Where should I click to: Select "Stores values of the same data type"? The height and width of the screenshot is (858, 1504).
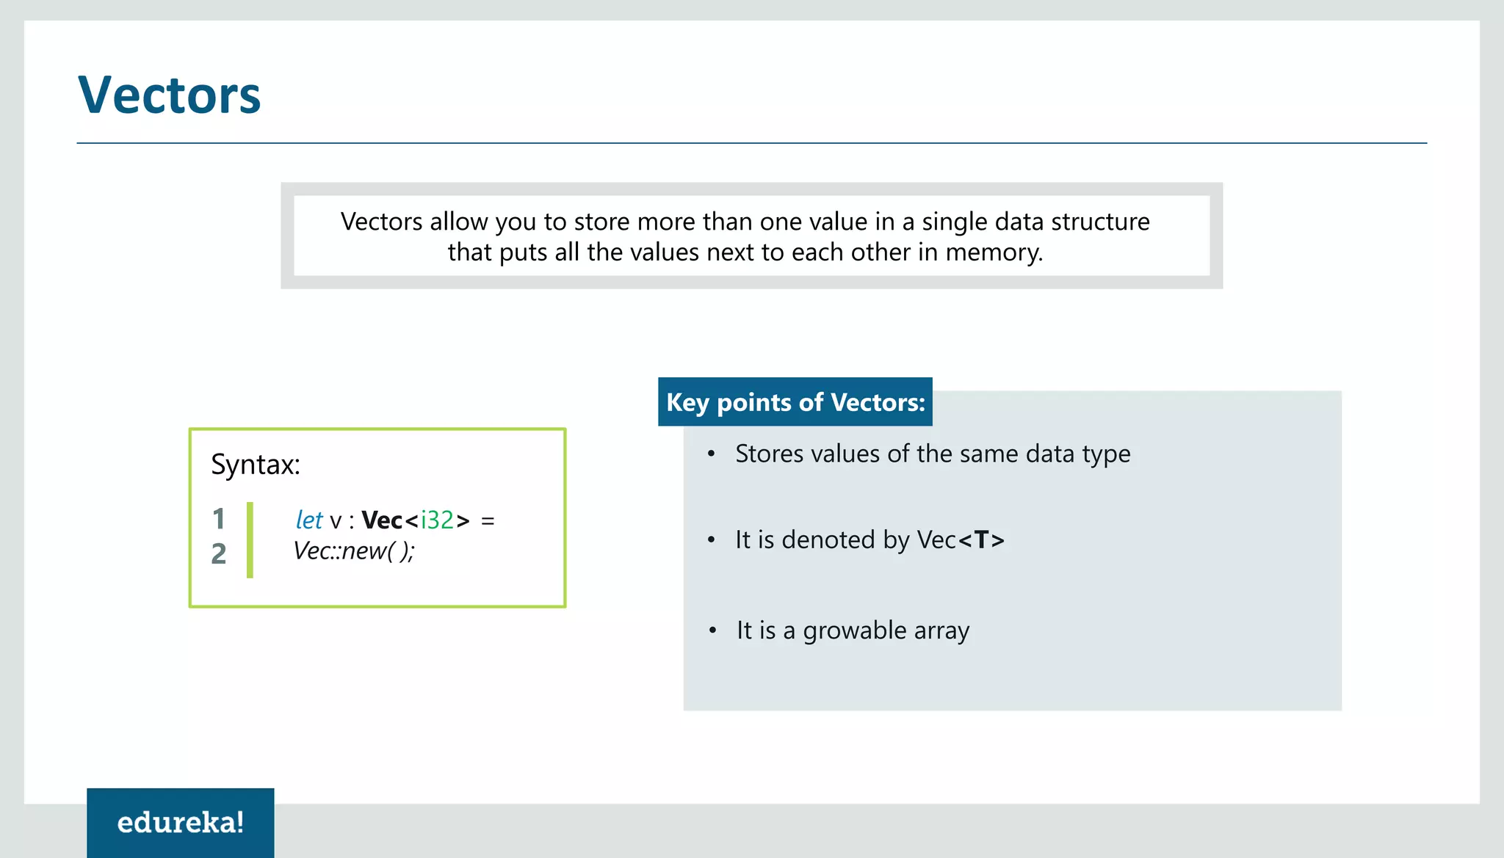[933, 454]
